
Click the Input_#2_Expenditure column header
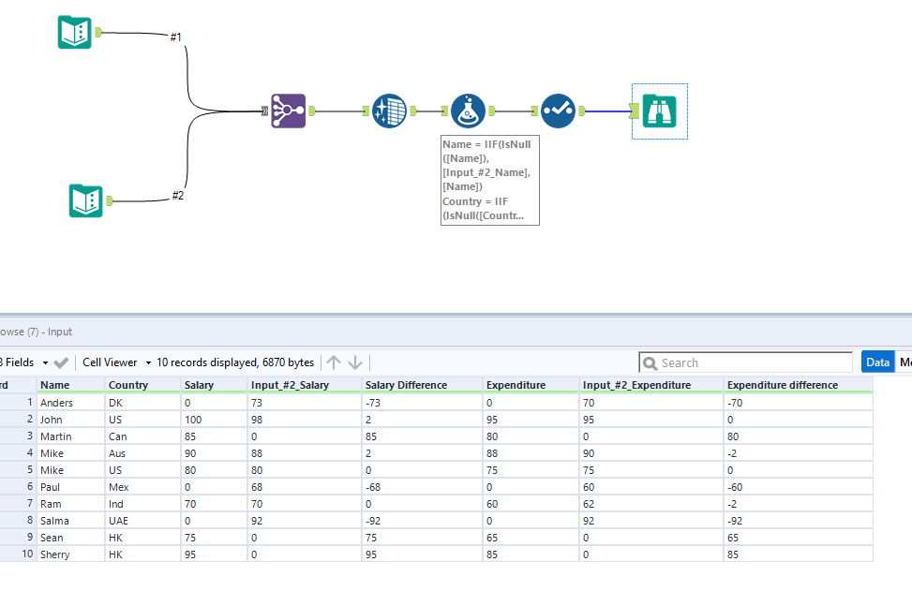(651, 385)
